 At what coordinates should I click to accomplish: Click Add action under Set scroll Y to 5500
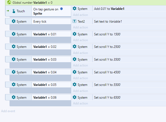point(80,91)
